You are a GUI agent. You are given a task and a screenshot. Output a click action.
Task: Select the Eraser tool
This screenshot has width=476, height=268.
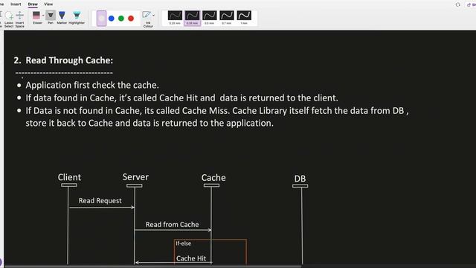point(36,18)
